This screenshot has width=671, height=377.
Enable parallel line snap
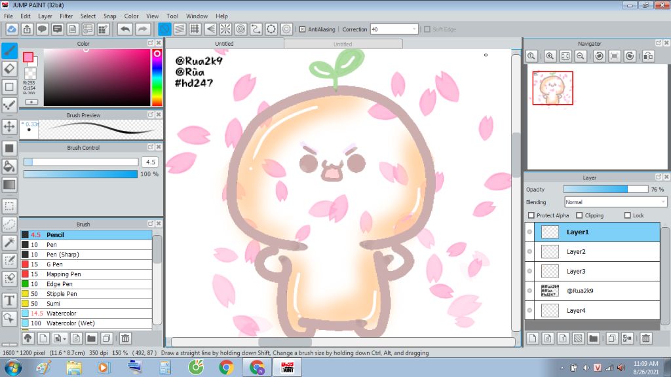tap(180, 29)
